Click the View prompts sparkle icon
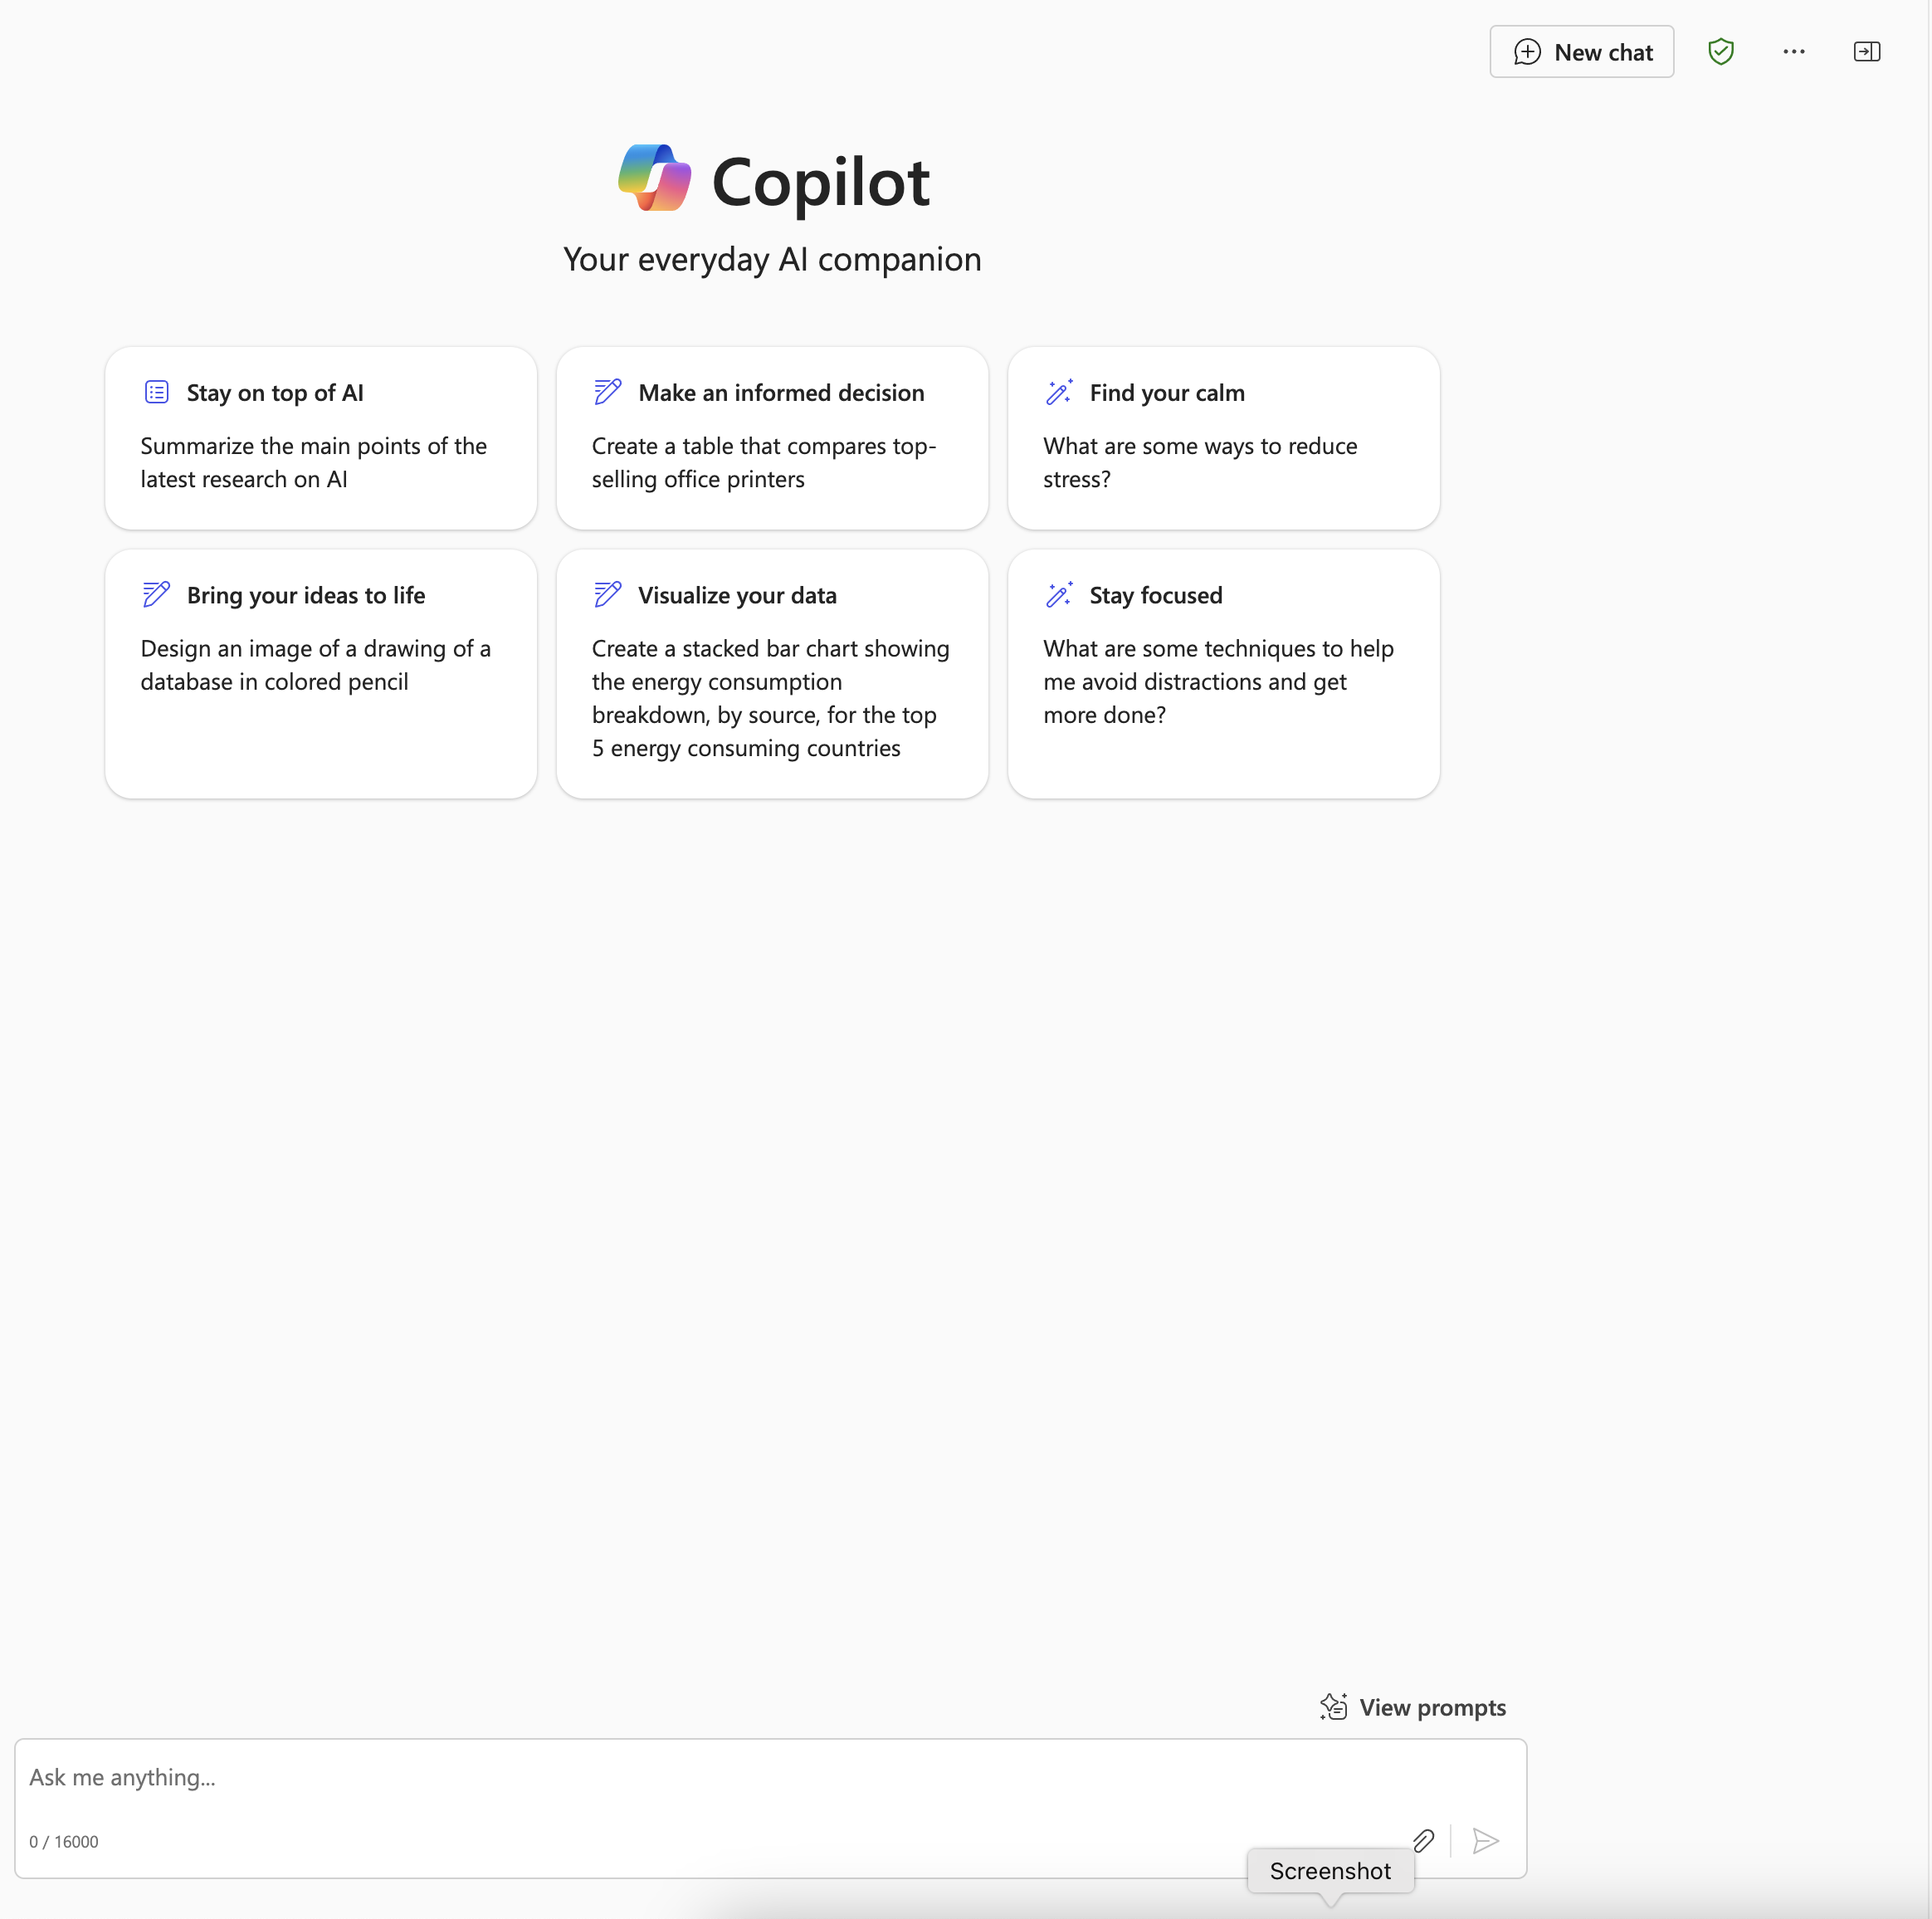The image size is (1932, 1919). click(x=1333, y=1706)
